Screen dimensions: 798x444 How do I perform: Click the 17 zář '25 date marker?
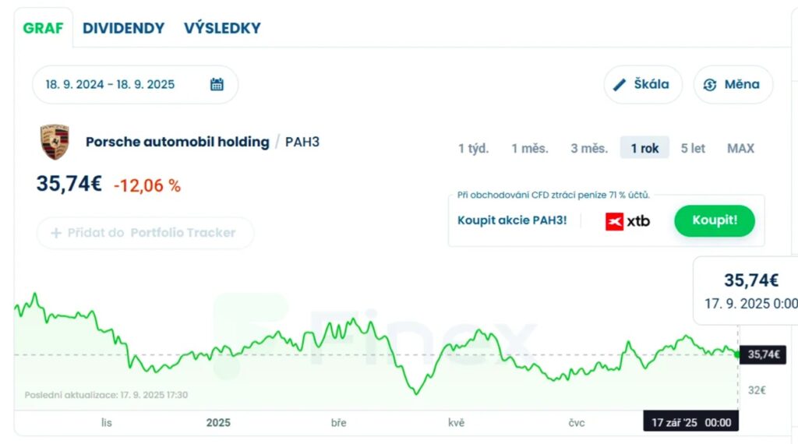point(690,422)
